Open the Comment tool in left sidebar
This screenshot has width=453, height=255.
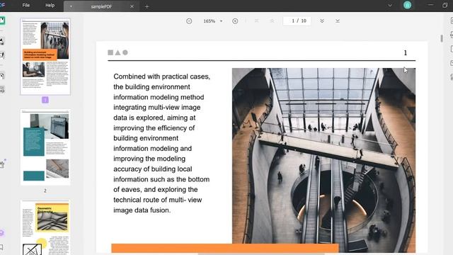[1, 41]
